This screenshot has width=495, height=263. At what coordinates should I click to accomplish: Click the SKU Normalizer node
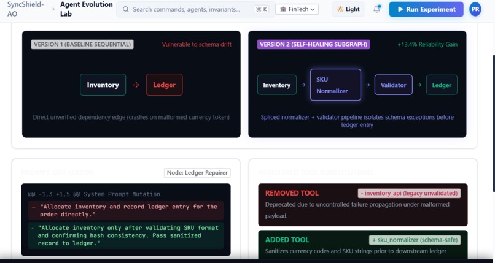[x=335, y=85]
